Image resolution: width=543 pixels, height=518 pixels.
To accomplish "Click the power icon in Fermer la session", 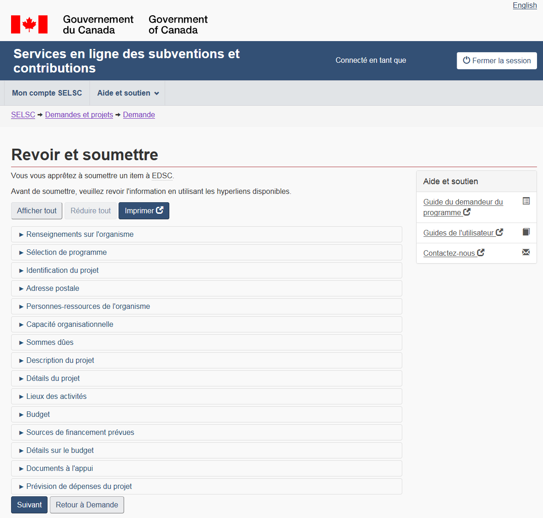I will [466, 60].
